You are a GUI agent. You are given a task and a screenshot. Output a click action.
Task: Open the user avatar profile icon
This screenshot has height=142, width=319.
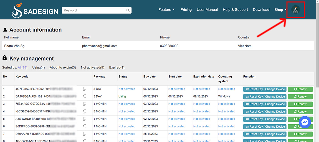click(x=295, y=10)
